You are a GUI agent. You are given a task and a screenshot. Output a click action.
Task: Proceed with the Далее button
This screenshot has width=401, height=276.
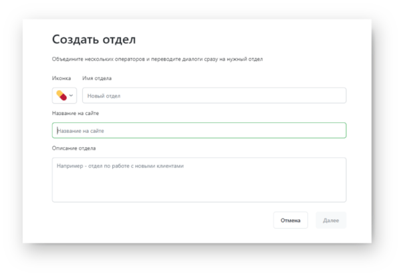click(x=331, y=221)
